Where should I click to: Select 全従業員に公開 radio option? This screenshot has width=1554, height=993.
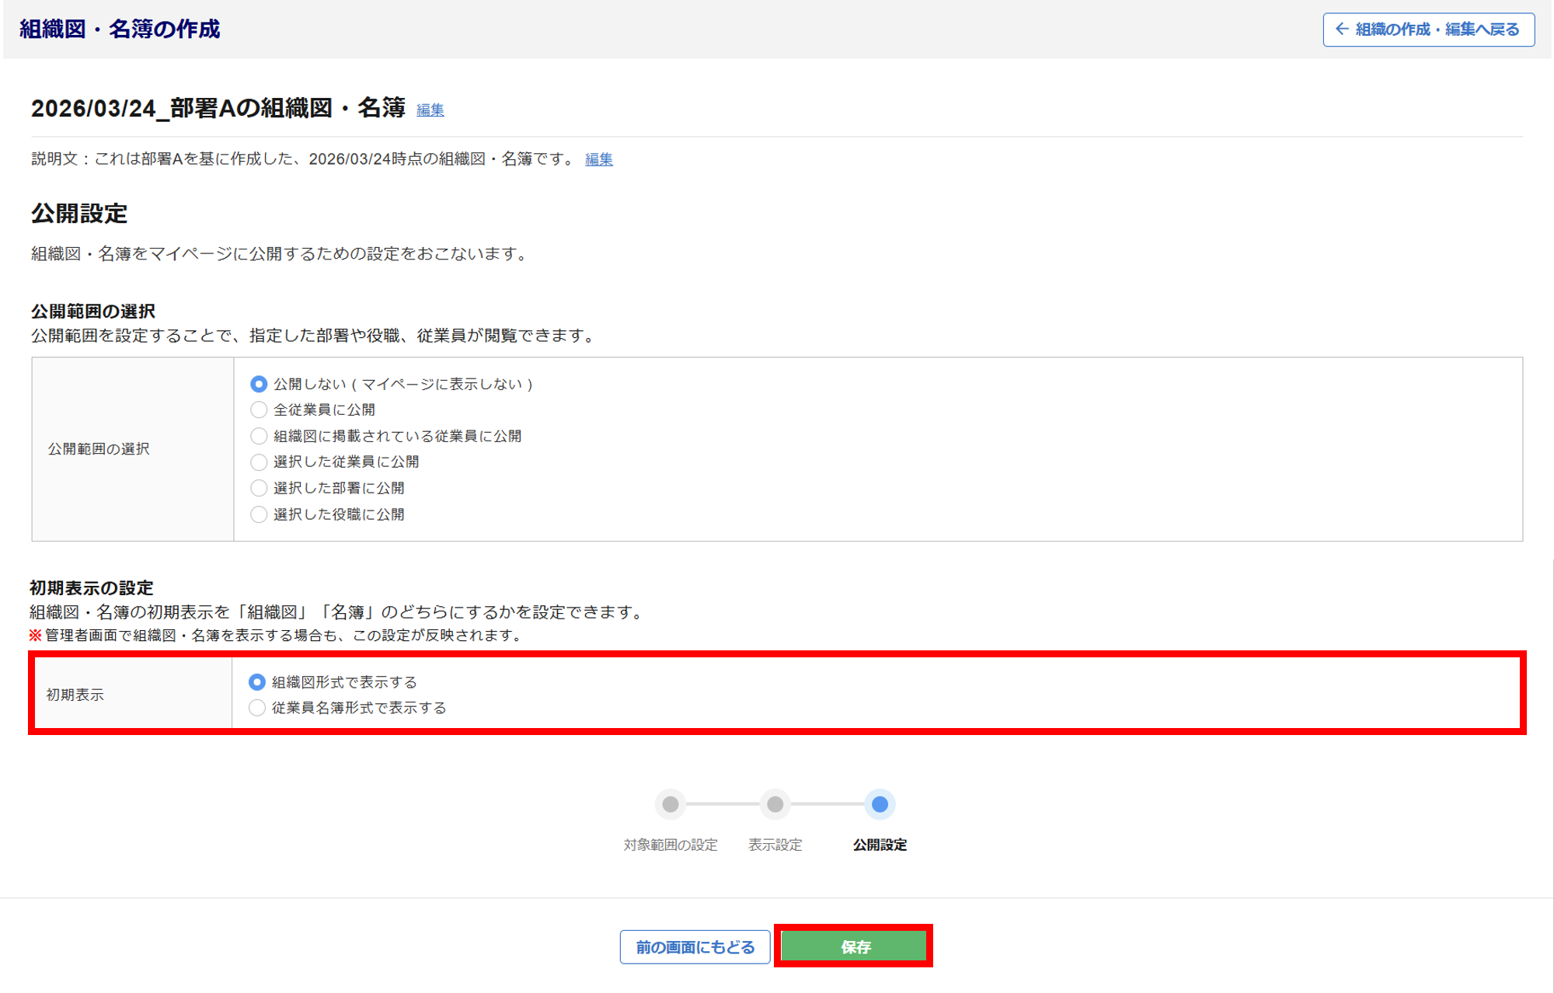[259, 409]
